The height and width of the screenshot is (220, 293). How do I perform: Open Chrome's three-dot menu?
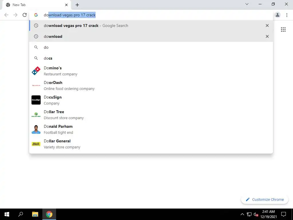pos(287,15)
